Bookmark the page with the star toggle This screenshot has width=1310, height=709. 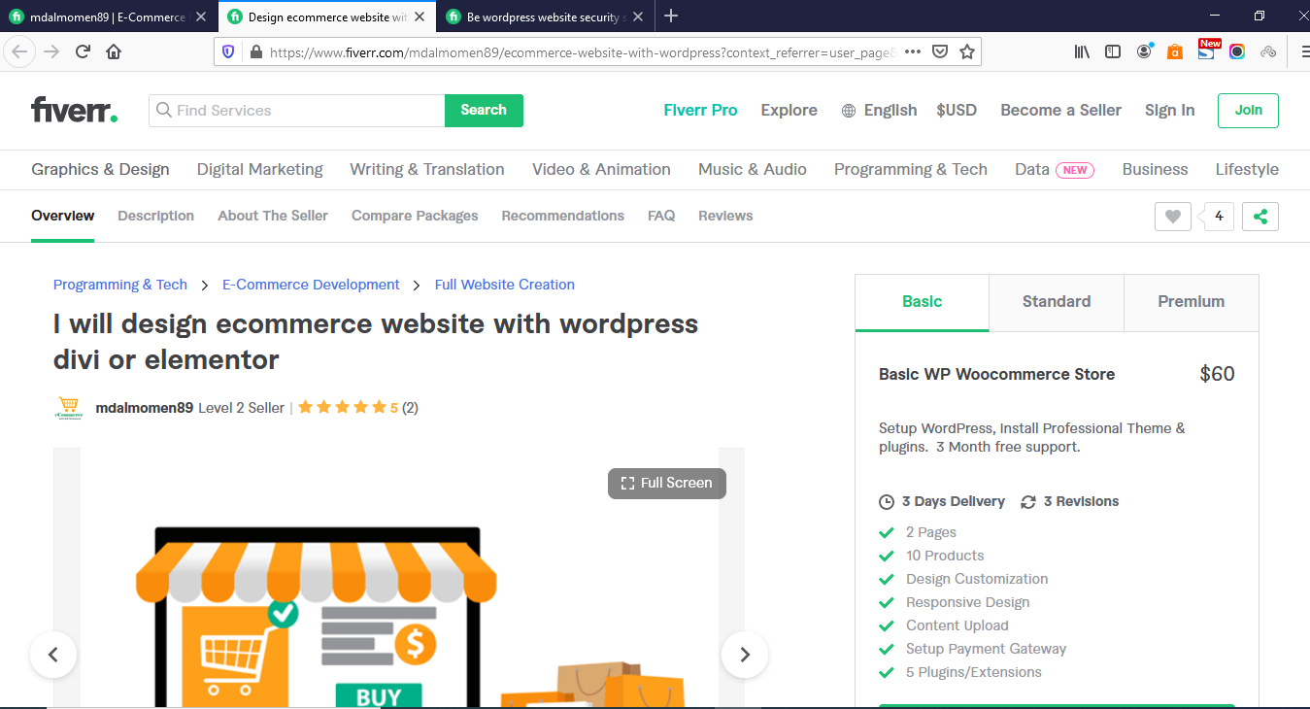pyautogui.click(x=966, y=51)
